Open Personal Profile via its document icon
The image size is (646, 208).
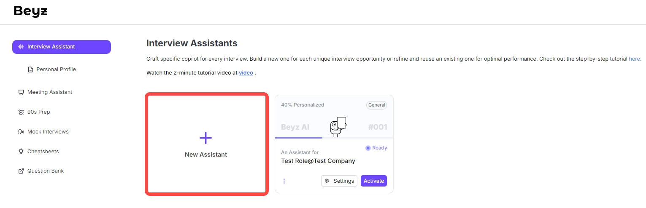[30, 69]
